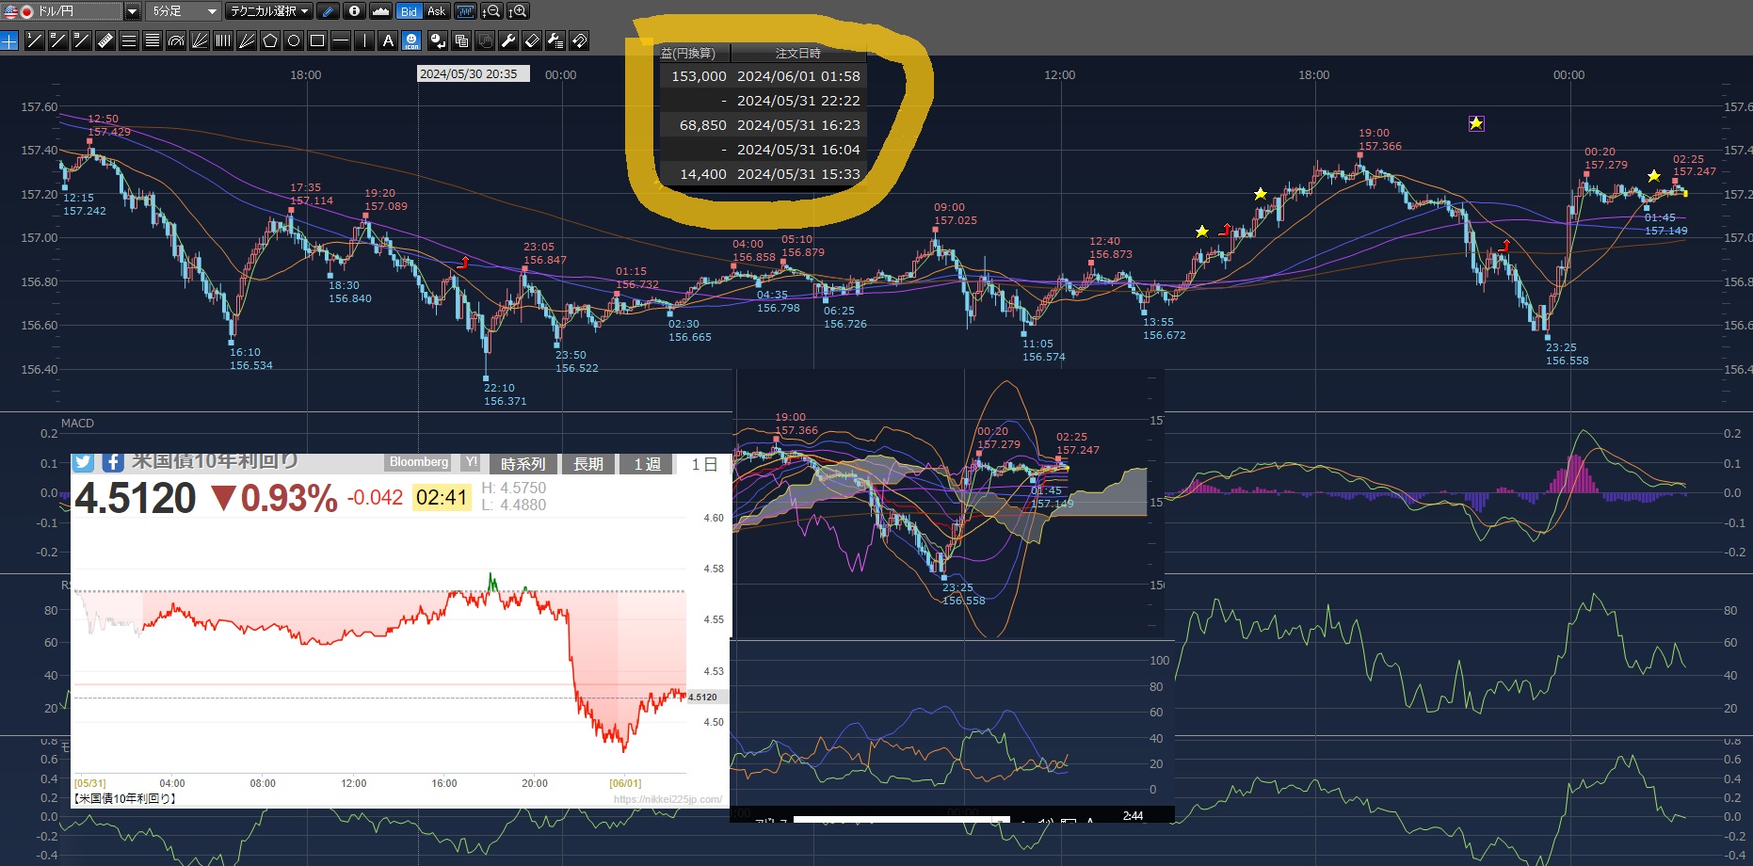The height and width of the screenshot is (866, 1753).
Task: Open the smiley icon stamp tool
Action: pos(411,40)
